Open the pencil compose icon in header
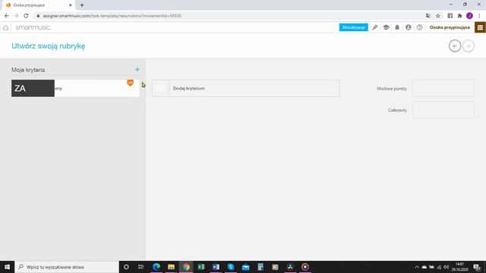 coord(375,27)
